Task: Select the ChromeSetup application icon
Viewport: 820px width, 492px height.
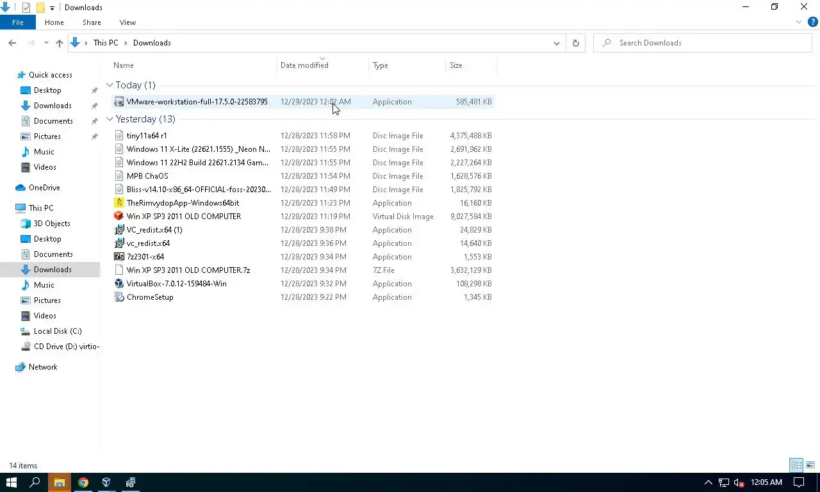Action: click(x=119, y=297)
